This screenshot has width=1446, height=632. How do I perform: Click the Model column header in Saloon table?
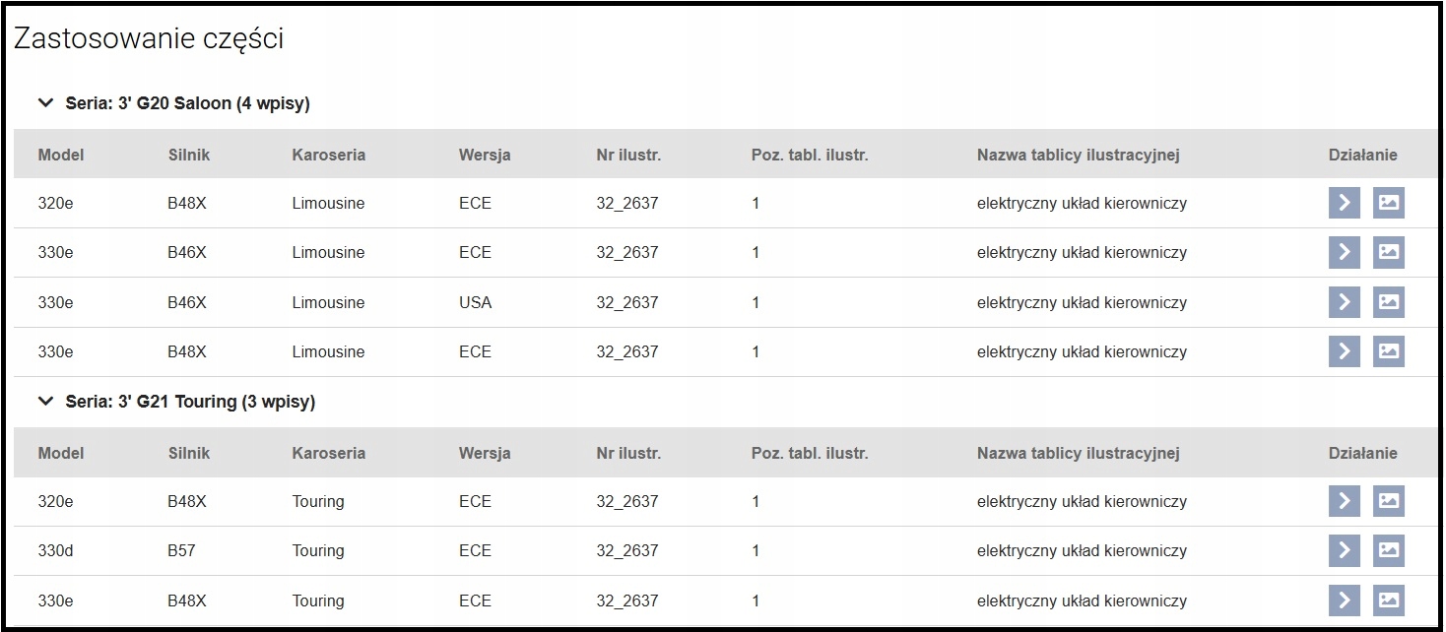coord(61,155)
